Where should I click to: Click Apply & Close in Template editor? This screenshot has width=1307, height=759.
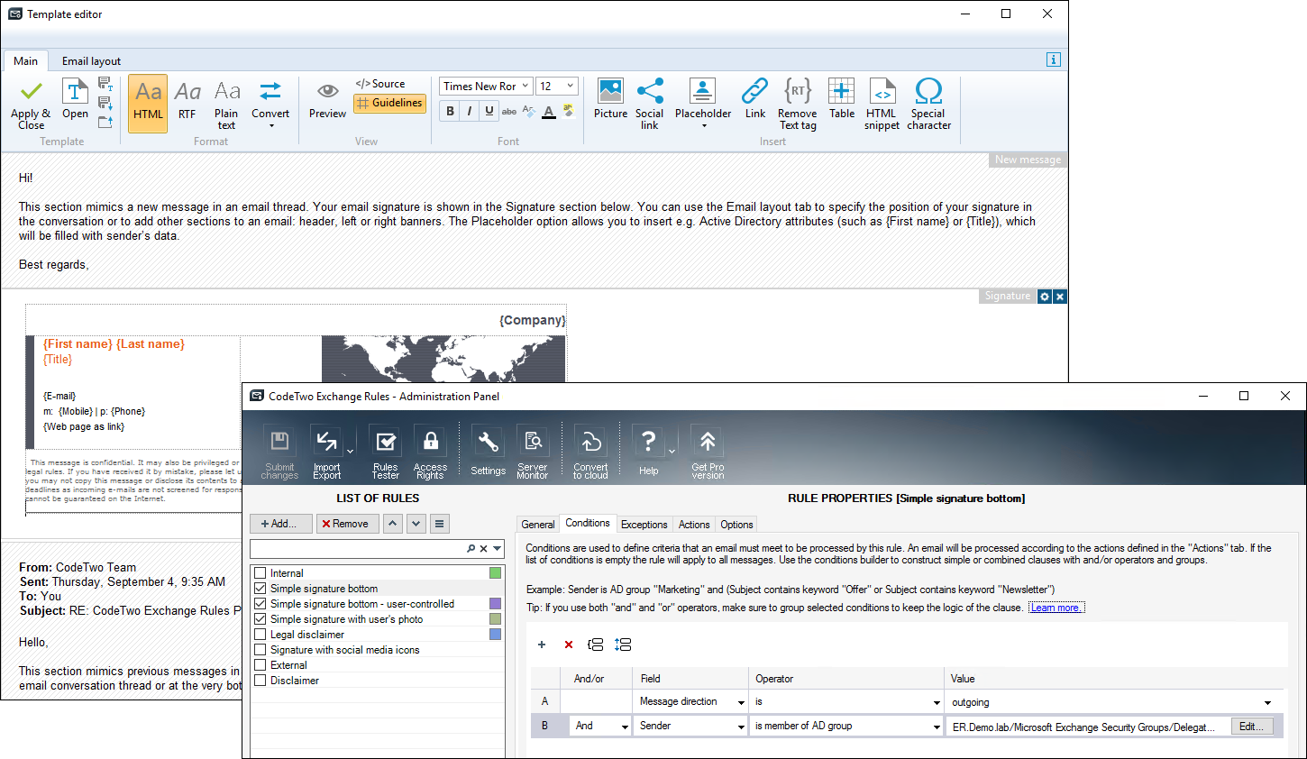click(x=31, y=104)
